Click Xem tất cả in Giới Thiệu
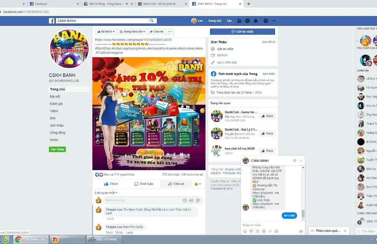The width and height of the screenshot is (377, 244). (x=268, y=42)
